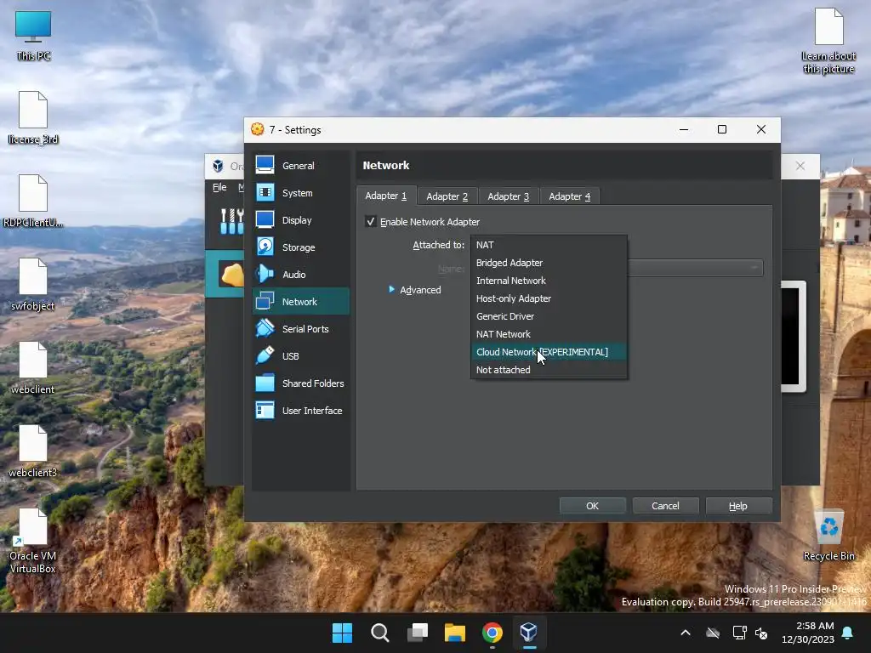Select the webclient desktop file

33,367
